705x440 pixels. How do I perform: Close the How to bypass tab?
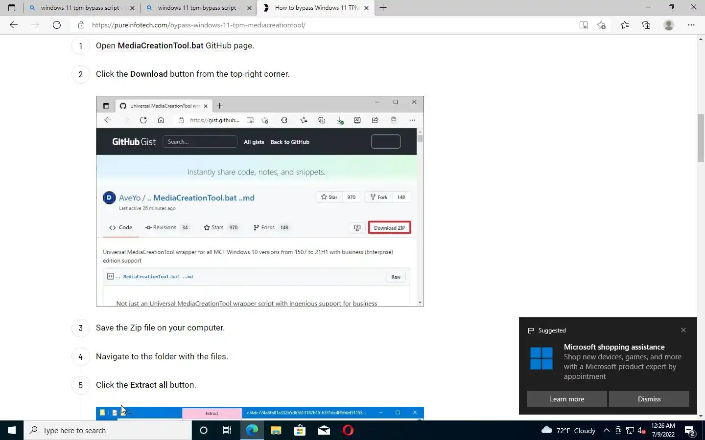pyautogui.click(x=366, y=8)
